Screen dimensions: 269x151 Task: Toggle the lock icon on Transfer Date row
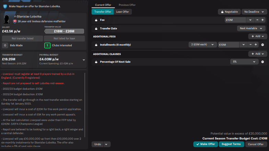[96, 29]
